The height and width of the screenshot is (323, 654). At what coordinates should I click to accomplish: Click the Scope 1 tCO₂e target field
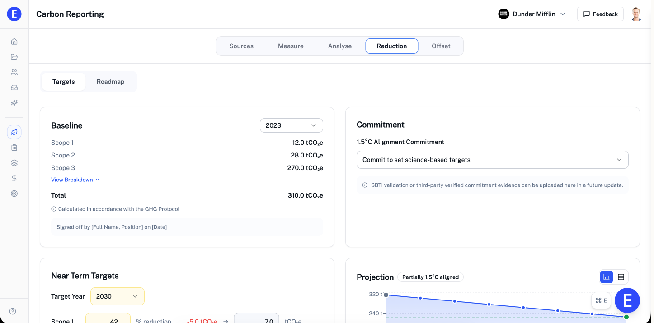[256, 318]
